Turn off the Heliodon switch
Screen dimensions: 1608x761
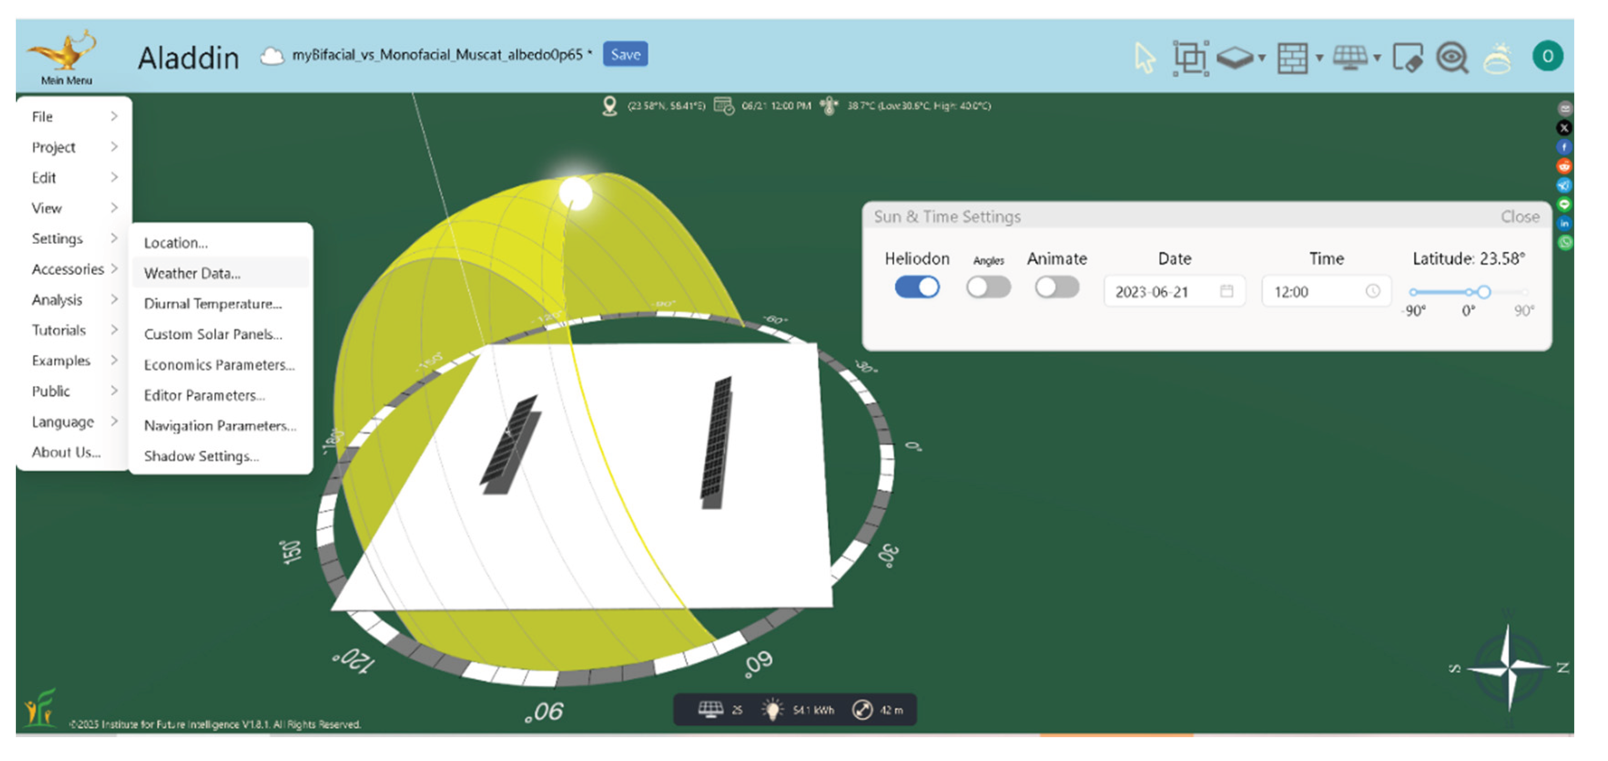916,287
